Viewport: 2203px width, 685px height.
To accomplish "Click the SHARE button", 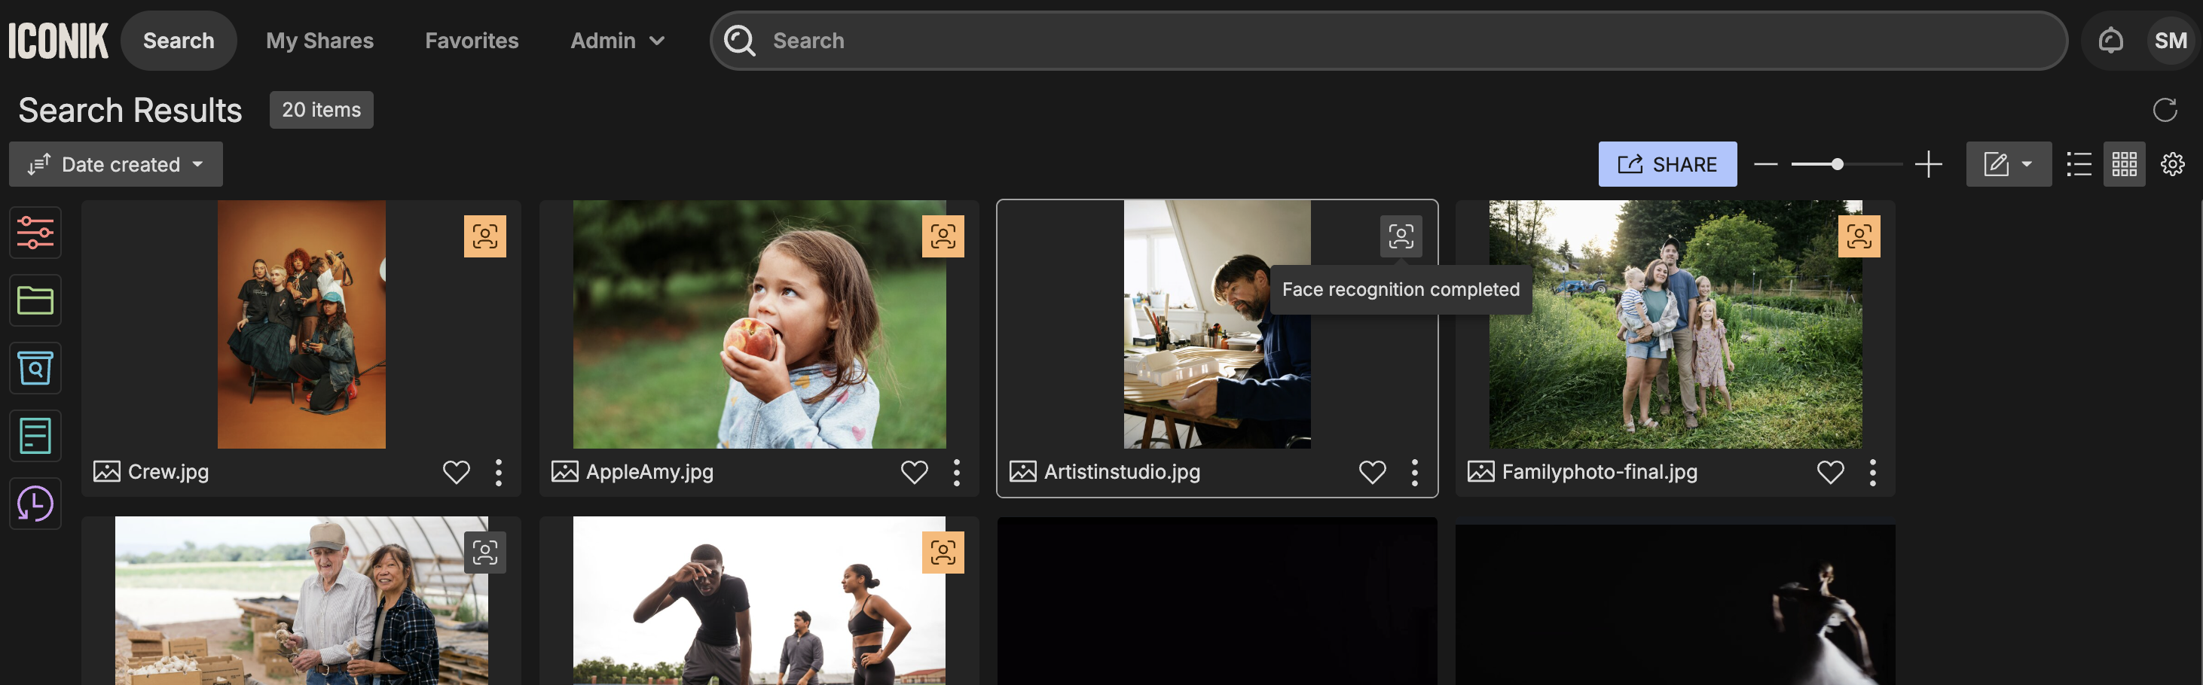I will (1667, 164).
